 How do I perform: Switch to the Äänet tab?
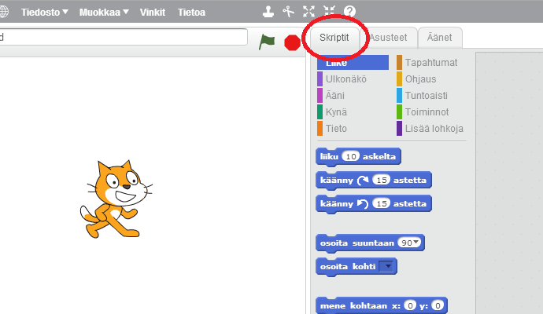point(439,38)
